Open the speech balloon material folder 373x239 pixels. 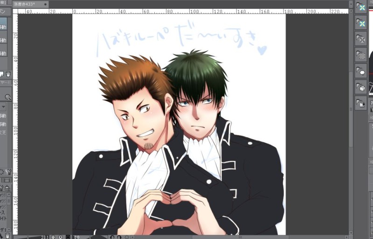coord(361,71)
